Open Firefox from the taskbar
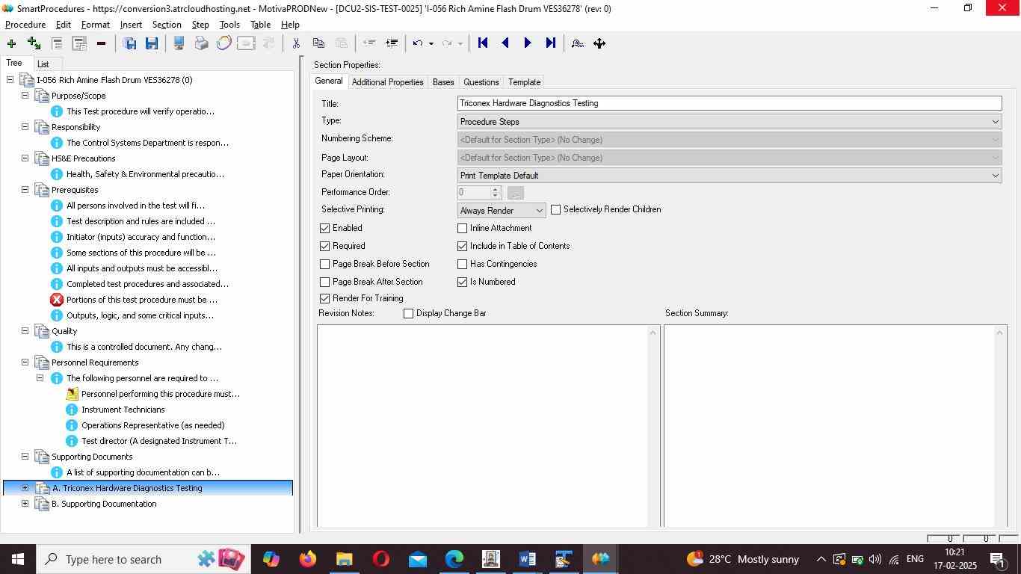This screenshot has height=574, width=1021. (307, 559)
